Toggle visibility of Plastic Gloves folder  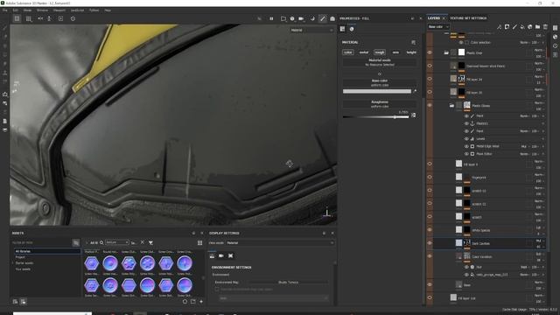click(430, 105)
